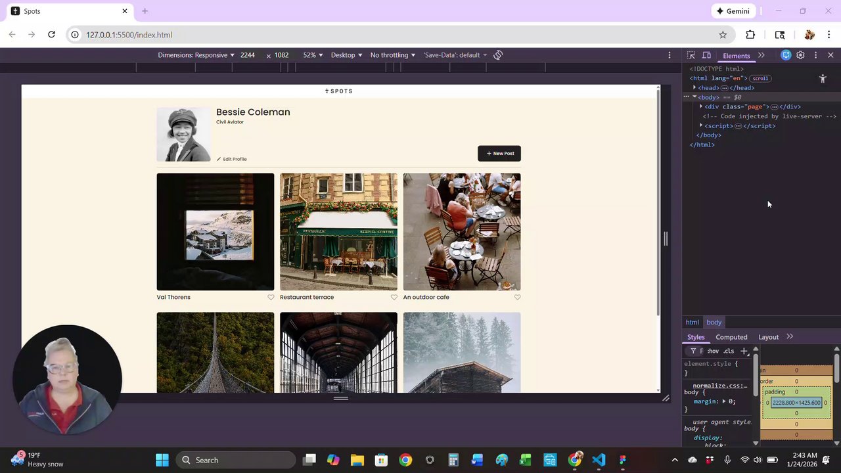This screenshot has height=473, width=841.
Task: Open the Restaurant terrace image
Action: tap(338, 231)
